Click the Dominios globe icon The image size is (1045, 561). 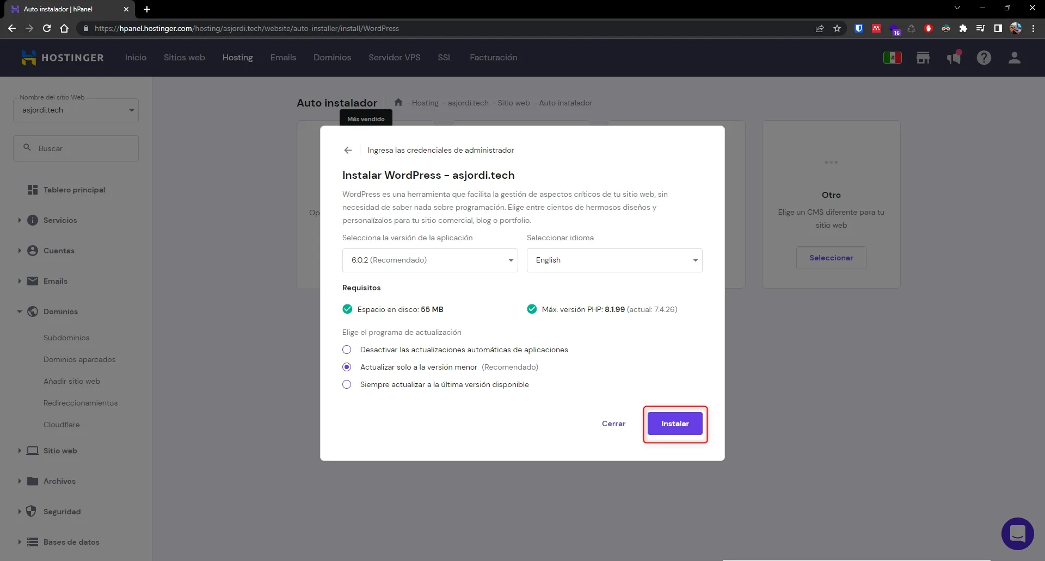click(33, 311)
